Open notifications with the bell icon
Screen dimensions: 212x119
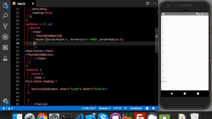pos(153,108)
